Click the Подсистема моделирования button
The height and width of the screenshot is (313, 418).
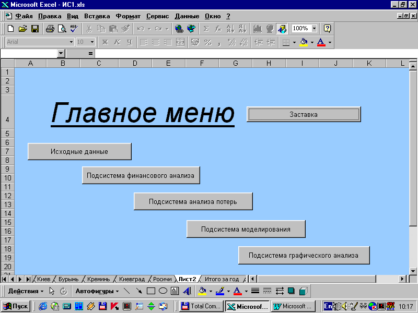tap(246, 228)
